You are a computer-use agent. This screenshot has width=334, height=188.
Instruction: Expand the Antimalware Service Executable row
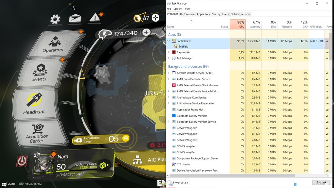point(169,103)
